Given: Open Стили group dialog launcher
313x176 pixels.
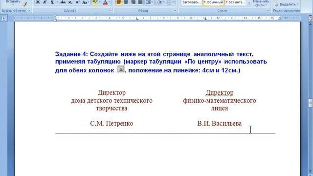Looking at the screenshot, I should pyautogui.click(x=268, y=10).
